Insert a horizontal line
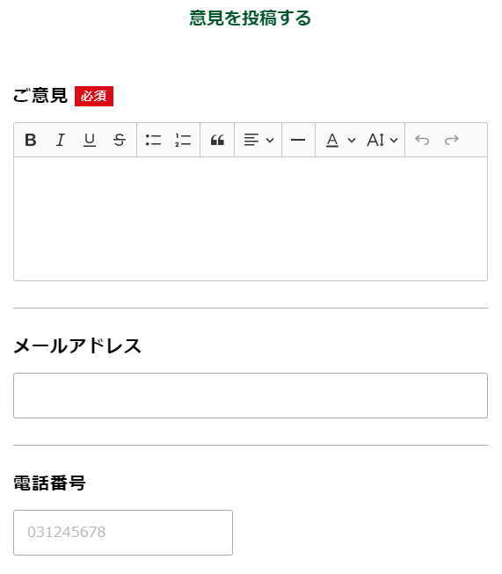This screenshot has width=502, height=574. (x=298, y=140)
